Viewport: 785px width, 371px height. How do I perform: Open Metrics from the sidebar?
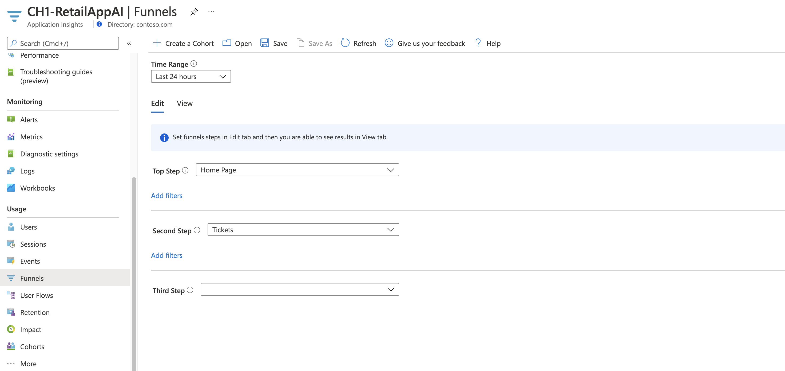point(31,137)
